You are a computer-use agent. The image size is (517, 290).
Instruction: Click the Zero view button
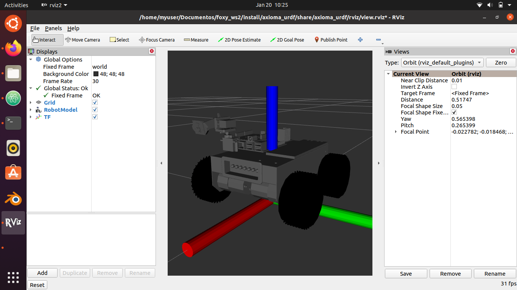tap(501, 63)
